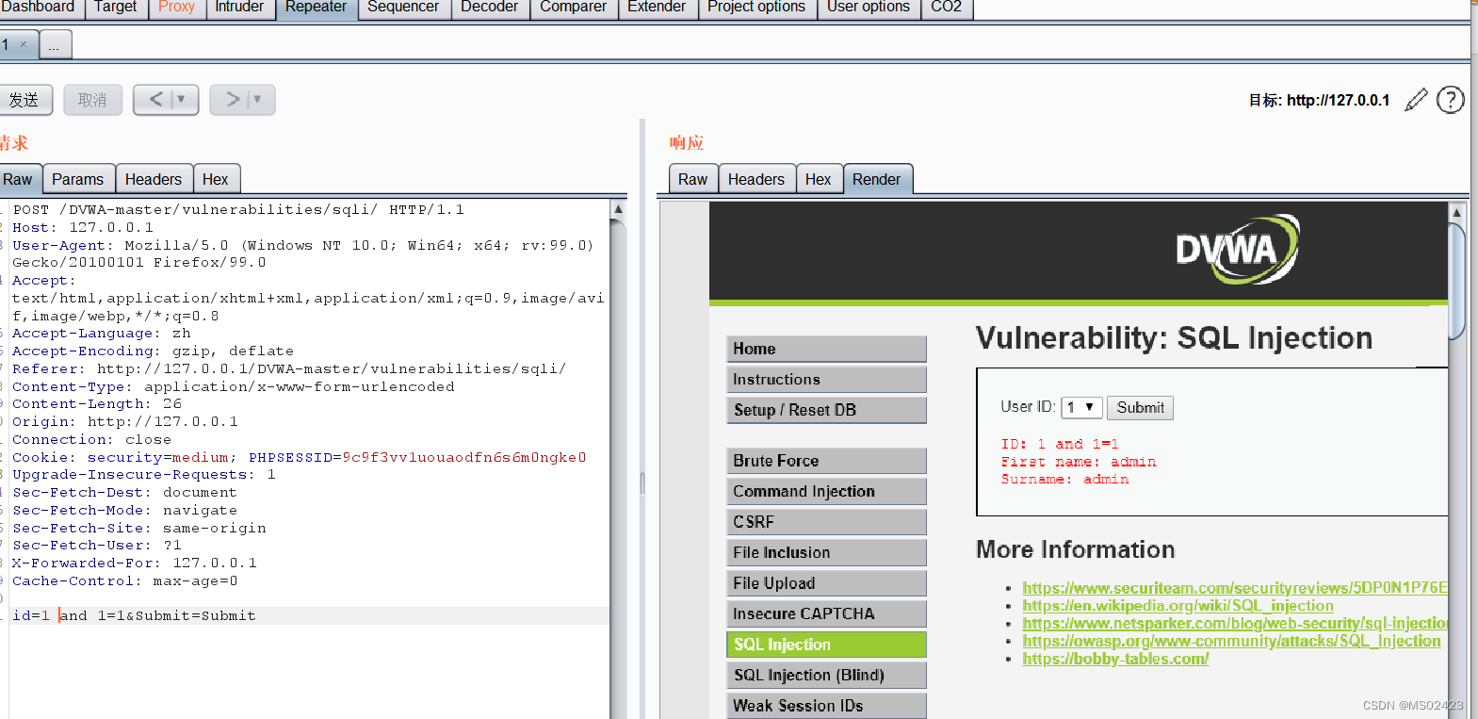The height and width of the screenshot is (719, 1478).
Task: Click the POST request line
Action: click(x=238, y=210)
